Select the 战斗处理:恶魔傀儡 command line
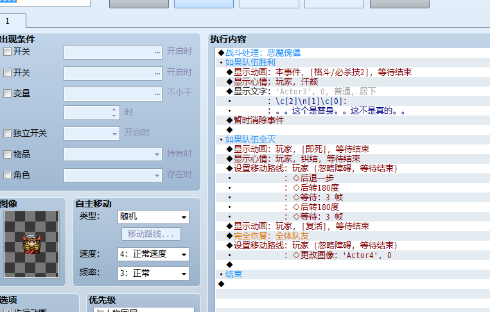The height and width of the screenshot is (312, 490). tap(263, 53)
